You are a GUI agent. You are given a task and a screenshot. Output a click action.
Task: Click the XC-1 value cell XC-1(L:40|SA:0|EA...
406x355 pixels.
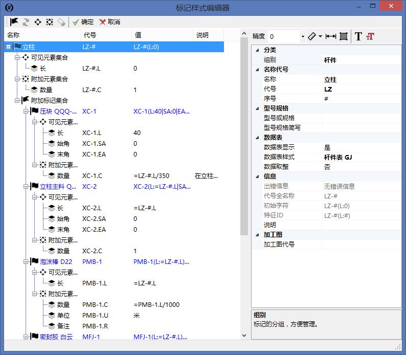point(162,112)
